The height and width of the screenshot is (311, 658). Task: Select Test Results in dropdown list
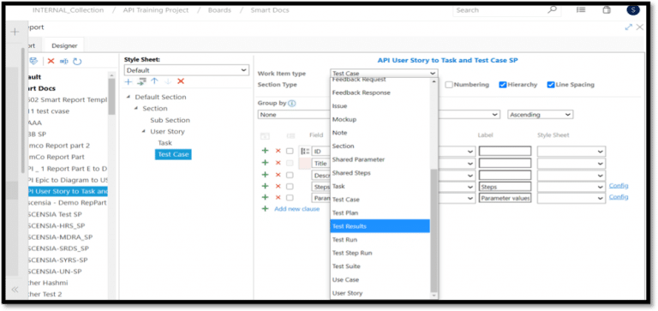coord(380,226)
